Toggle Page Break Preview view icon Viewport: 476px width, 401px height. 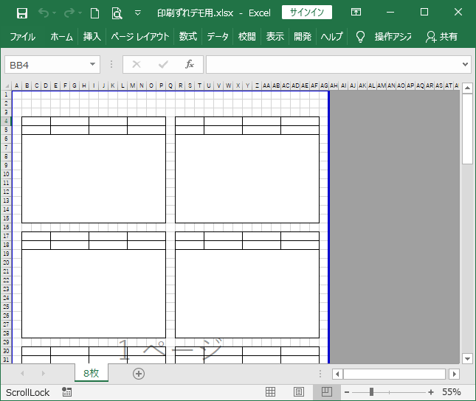click(x=327, y=392)
